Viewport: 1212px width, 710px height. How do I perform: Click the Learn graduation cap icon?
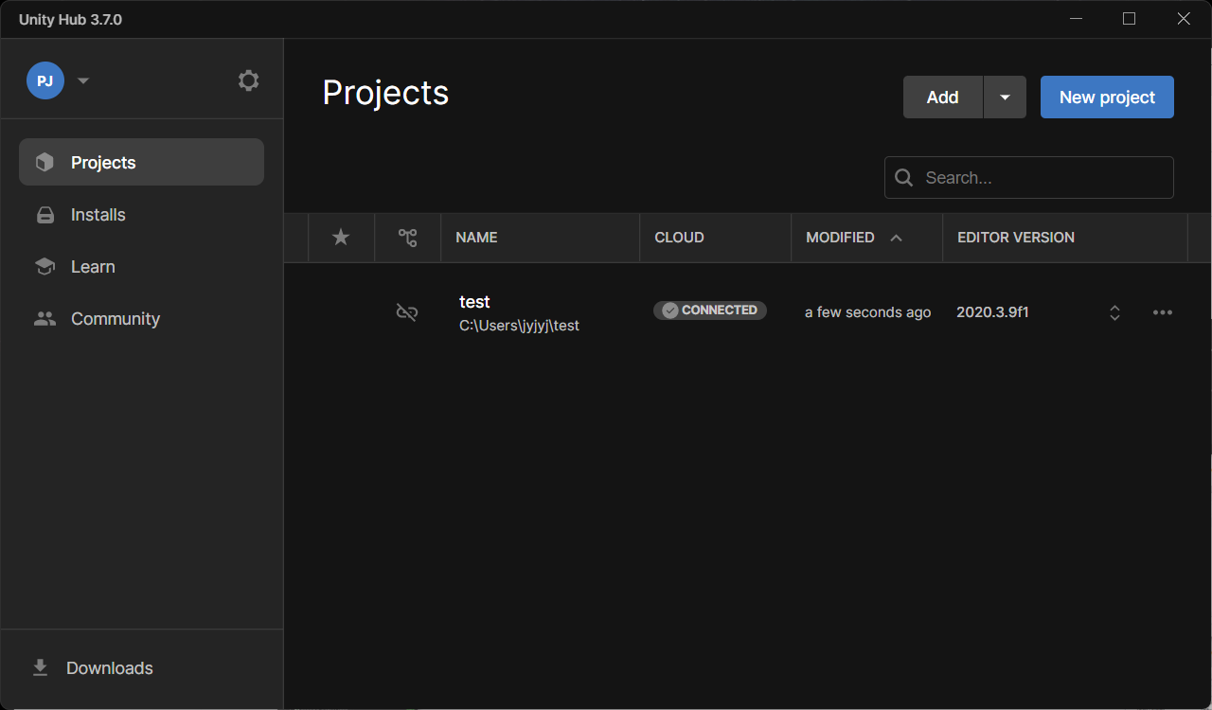(45, 267)
